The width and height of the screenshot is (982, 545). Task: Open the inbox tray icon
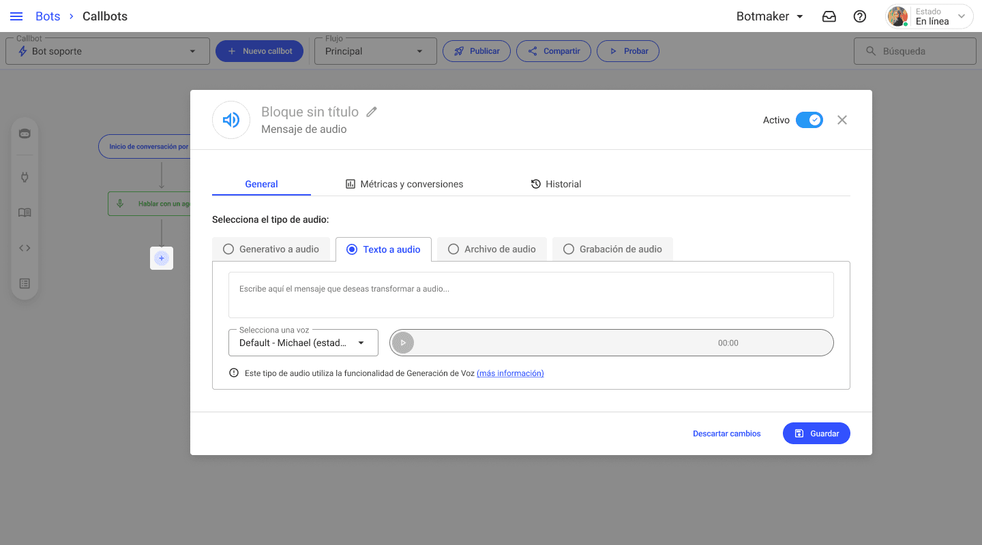pos(829,16)
